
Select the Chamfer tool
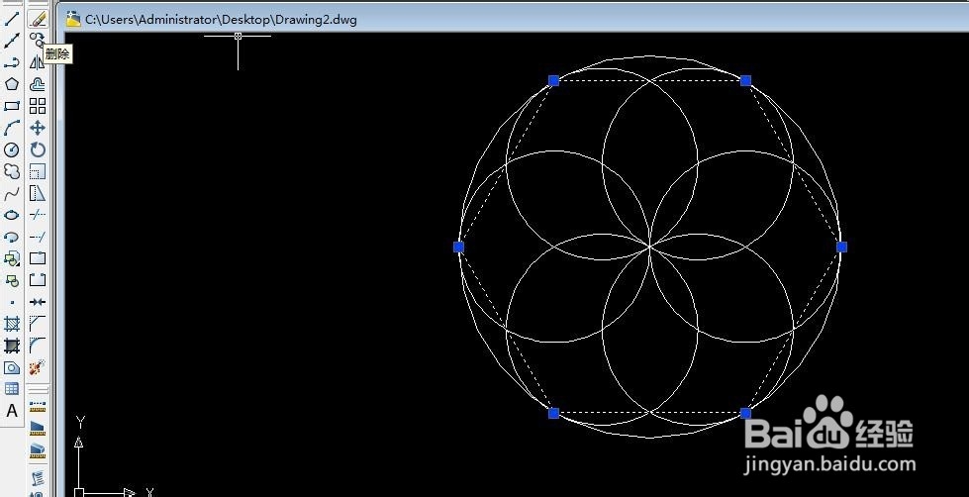coord(38,324)
